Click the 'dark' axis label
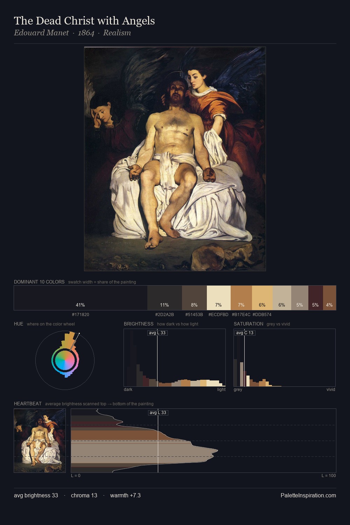350x525 pixels. coord(128,390)
